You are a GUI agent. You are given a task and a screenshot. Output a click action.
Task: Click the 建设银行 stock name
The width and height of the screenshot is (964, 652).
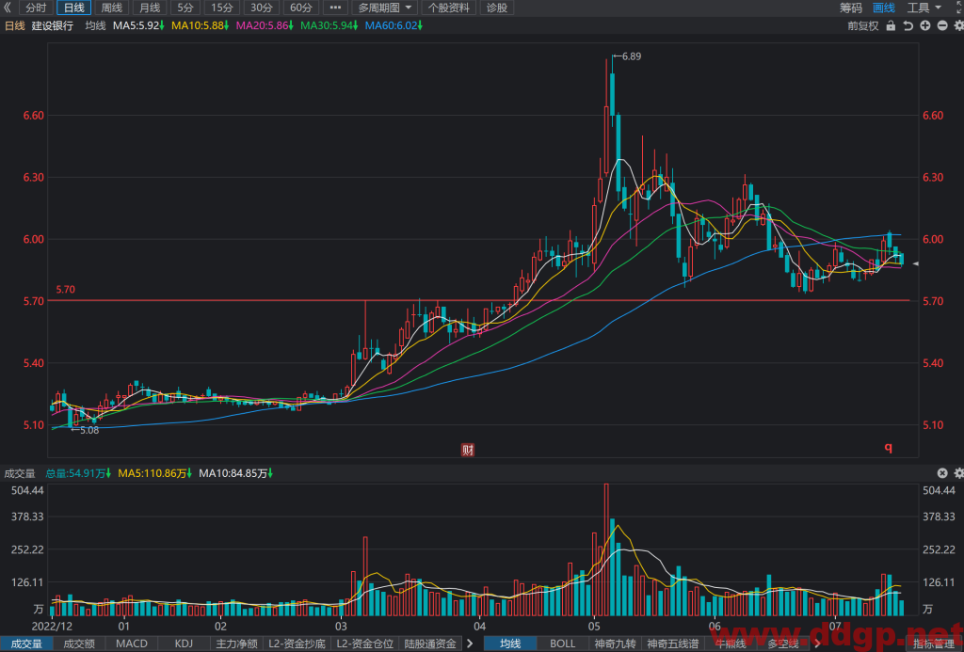pos(53,25)
